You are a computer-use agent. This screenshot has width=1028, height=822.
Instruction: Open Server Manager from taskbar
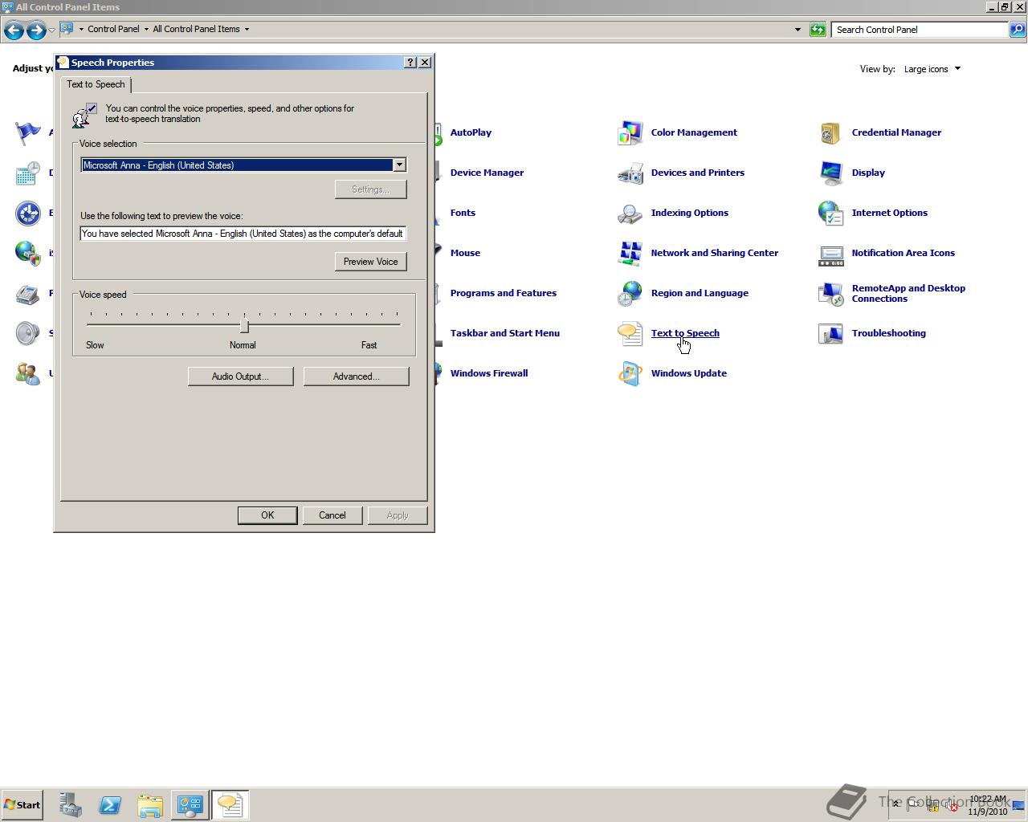(x=70, y=805)
